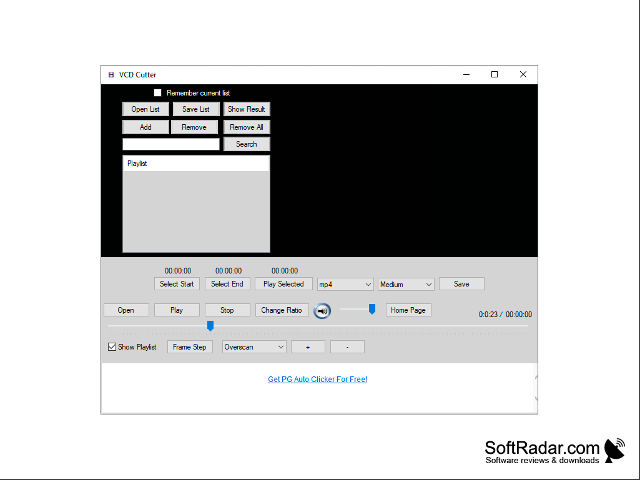
Task: Advance one frame with Frame Step
Action: [x=190, y=347]
